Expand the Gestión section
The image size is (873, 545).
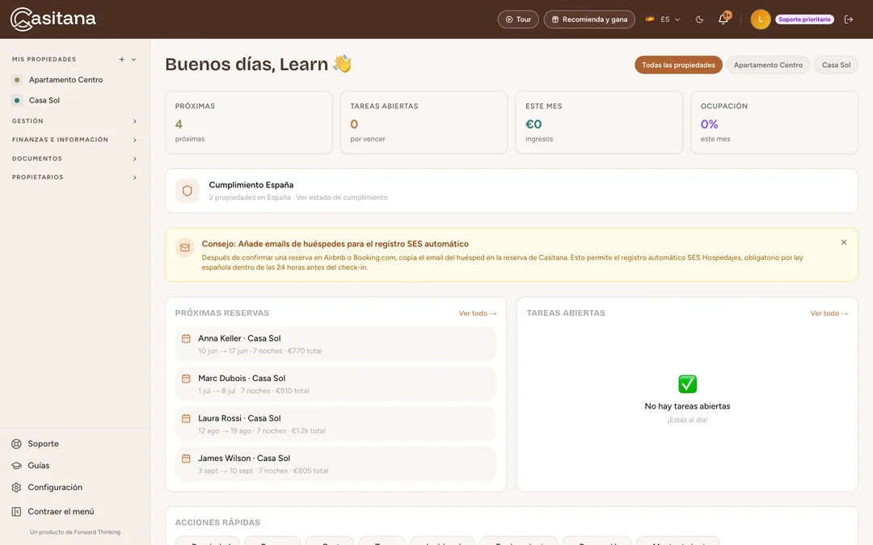tap(74, 121)
